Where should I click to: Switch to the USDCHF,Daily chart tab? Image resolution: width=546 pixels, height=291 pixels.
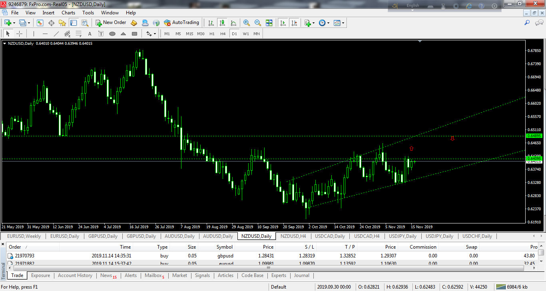point(477,236)
